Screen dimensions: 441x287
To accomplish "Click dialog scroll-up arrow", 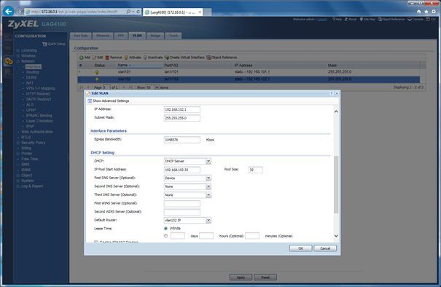I will pyautogui.click(x=336, y=111).
